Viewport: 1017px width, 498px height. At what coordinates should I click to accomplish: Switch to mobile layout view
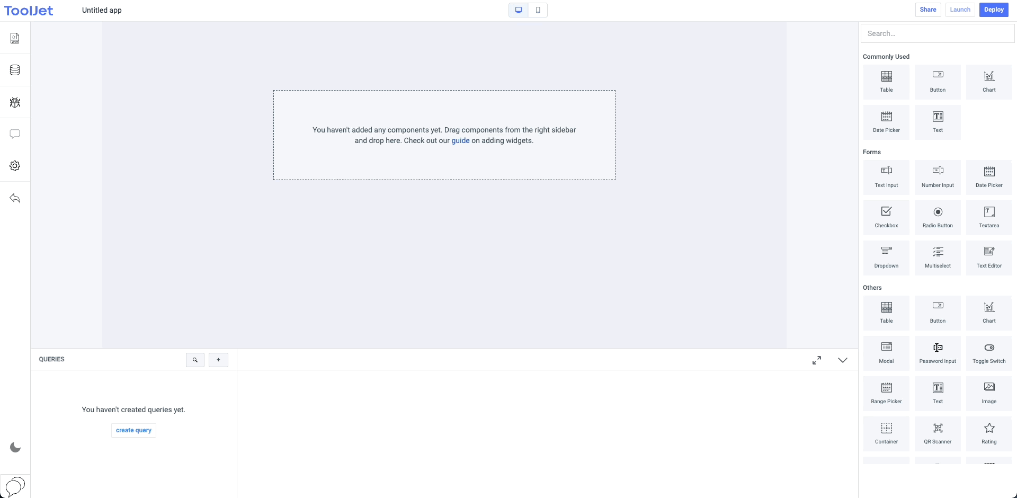click(x=538, y=10)
